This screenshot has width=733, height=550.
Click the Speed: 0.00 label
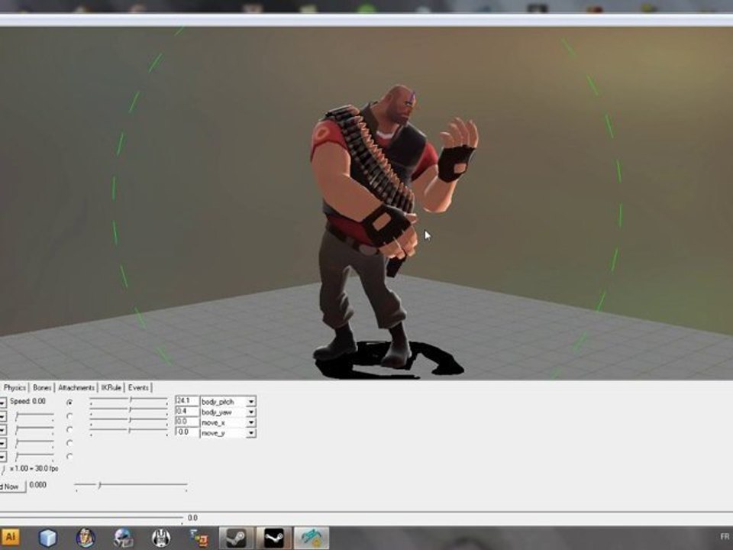[28, 401]
